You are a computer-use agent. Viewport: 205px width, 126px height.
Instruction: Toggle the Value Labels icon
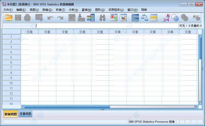(x=166, y=18)
